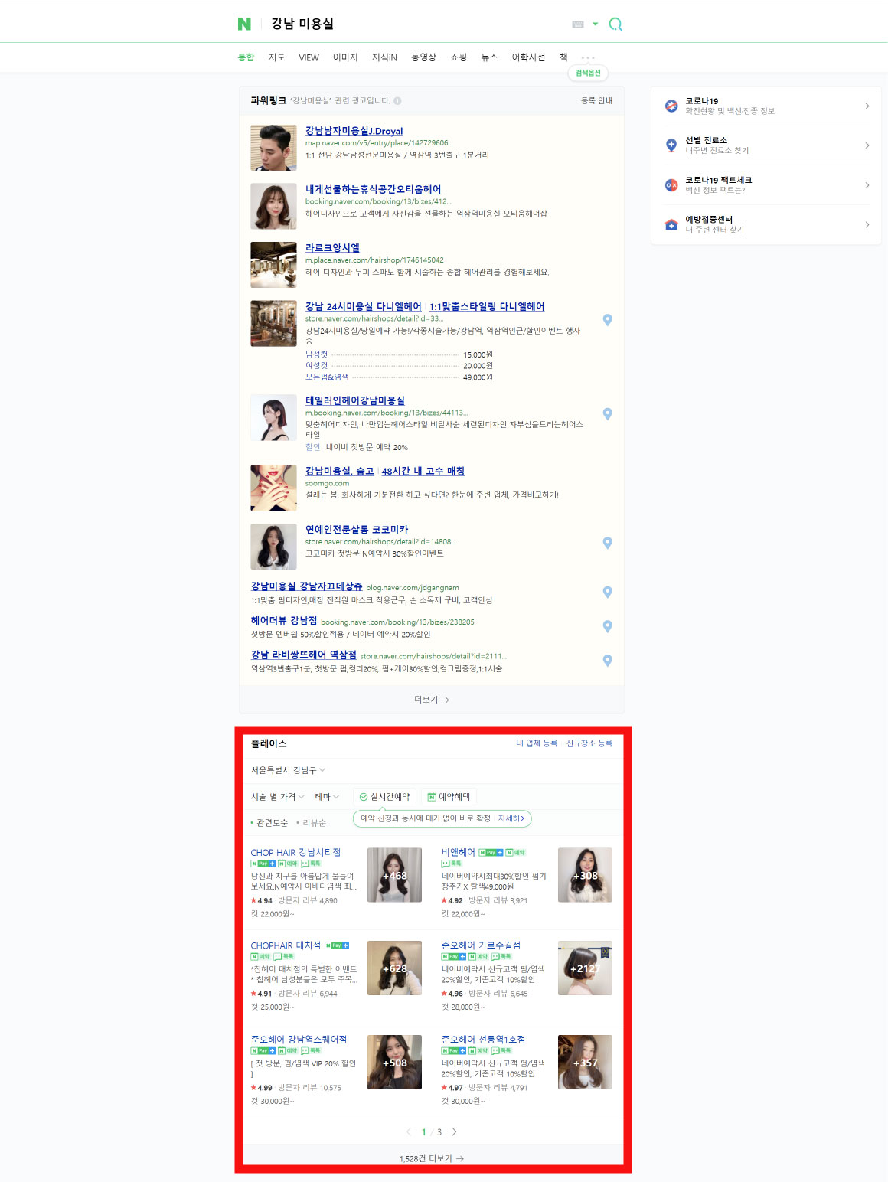Open the 신규장소 등록 link
Viewport: 888px width, 1182px height.
[x=589, y=743]
